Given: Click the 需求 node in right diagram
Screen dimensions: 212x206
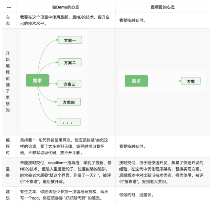Looking at the screenshot, I should click(x=136, y=81).
